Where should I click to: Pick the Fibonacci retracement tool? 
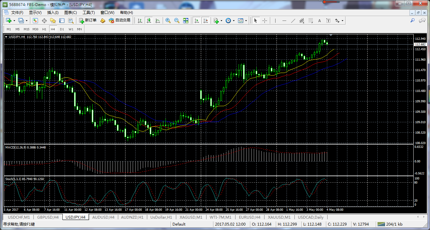[311, 21]
